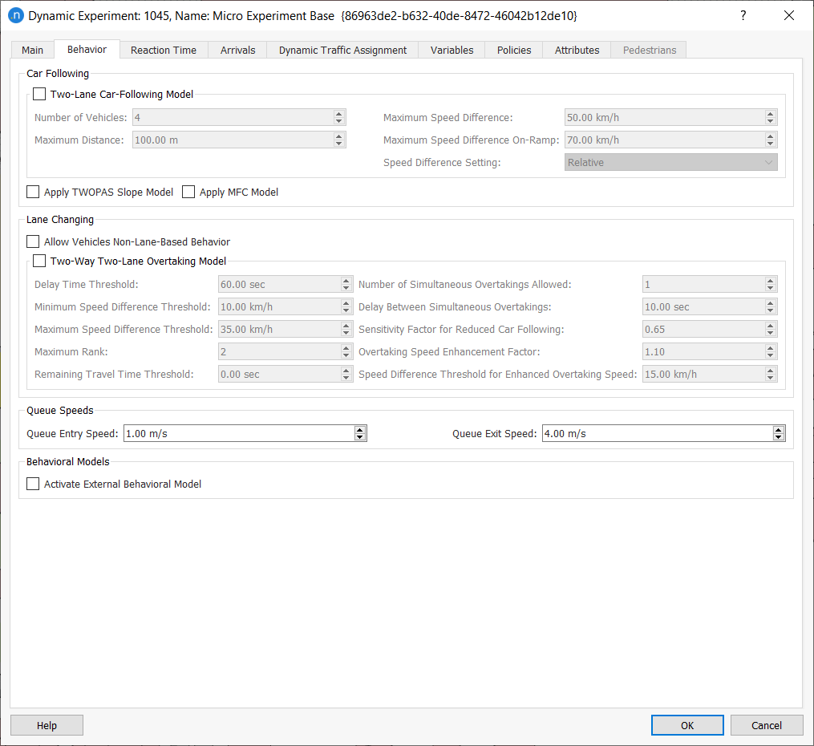Click the Aimsun application icon in title bar

tap(16, 15)
